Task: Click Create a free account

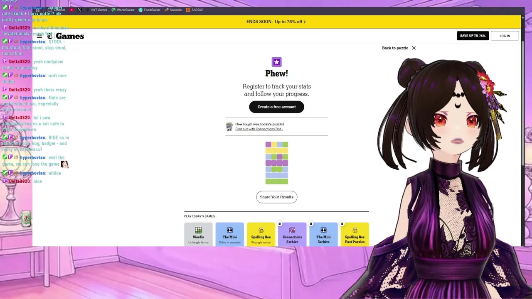Action: click(276, 107)
